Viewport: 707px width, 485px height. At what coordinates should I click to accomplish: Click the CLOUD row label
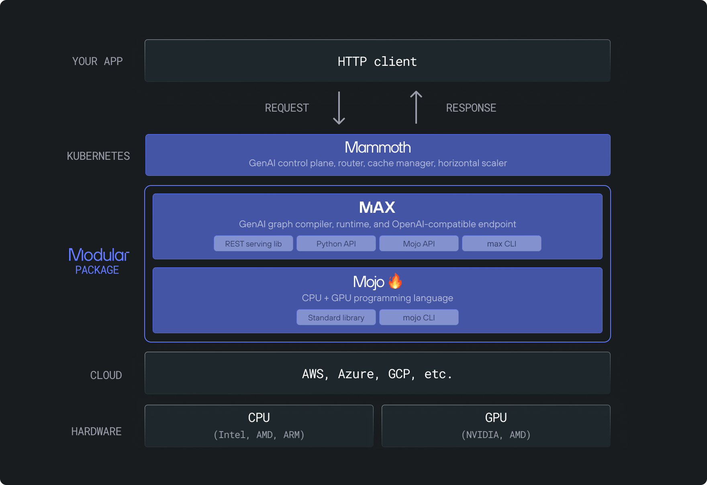point(106,375)
